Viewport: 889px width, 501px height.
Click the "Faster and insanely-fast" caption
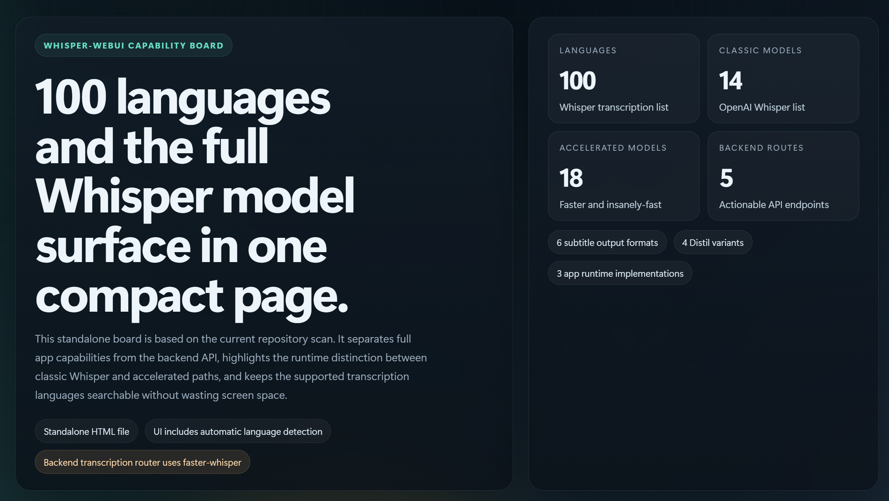click(611, 205)
